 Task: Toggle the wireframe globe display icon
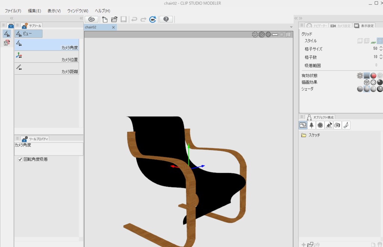point(261,35)
